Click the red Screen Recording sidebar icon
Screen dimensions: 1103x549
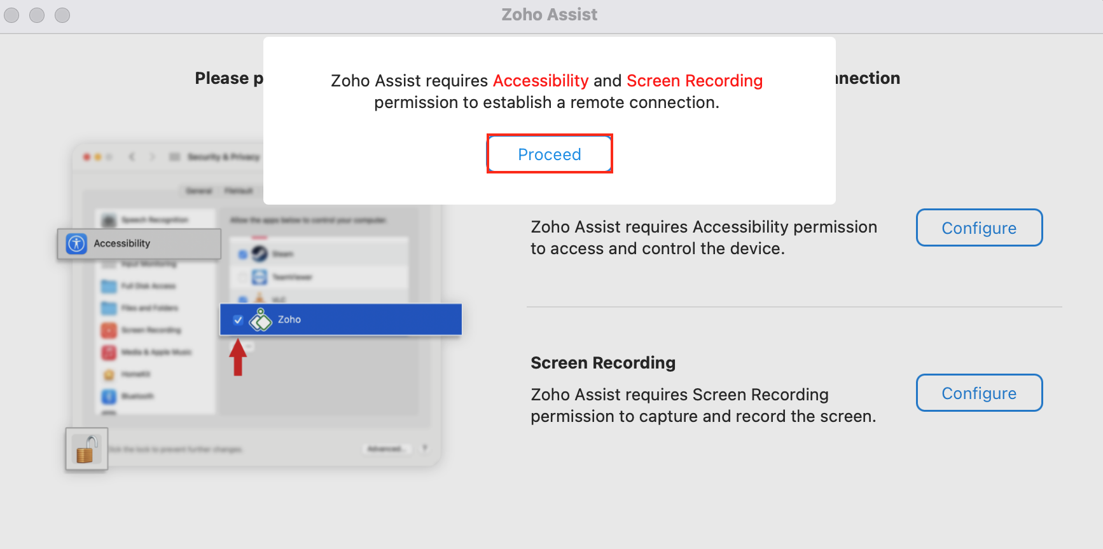109,330
